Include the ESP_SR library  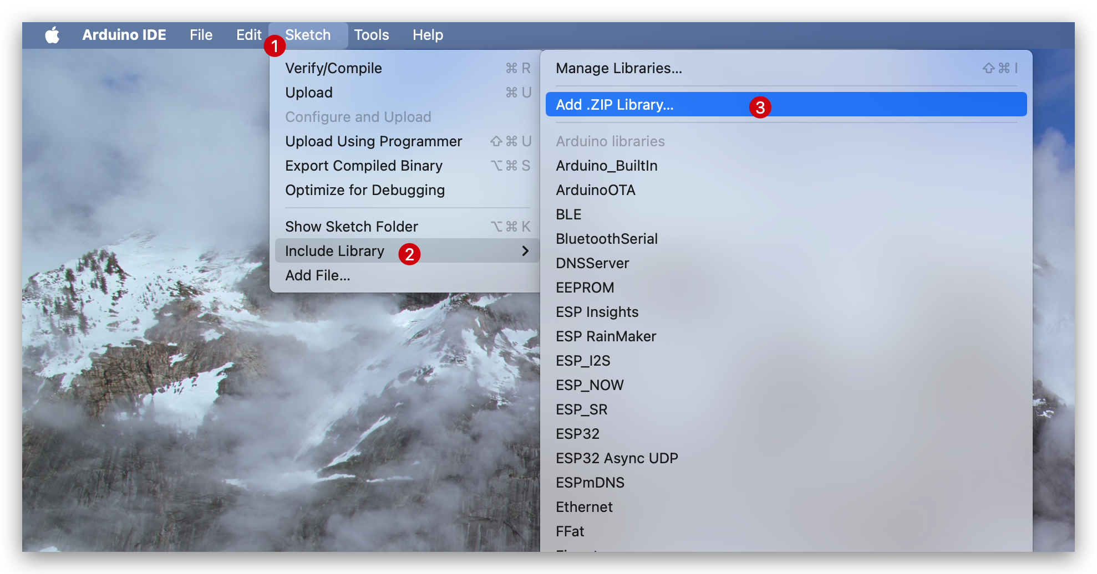(786, 409)
